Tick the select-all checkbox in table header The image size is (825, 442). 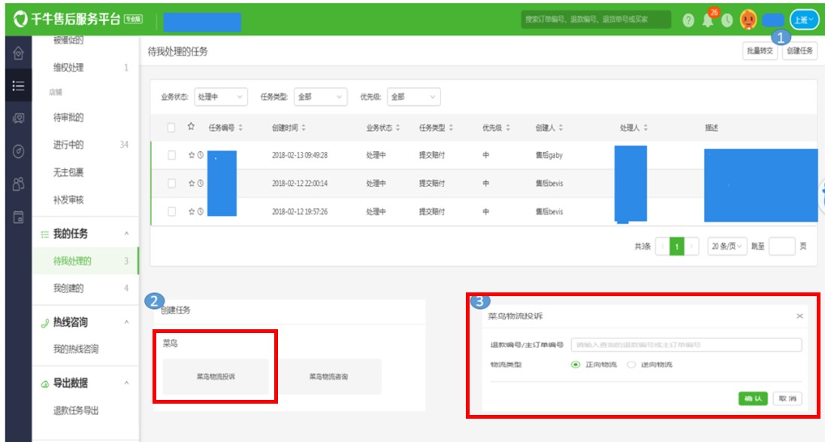(172, 128)
